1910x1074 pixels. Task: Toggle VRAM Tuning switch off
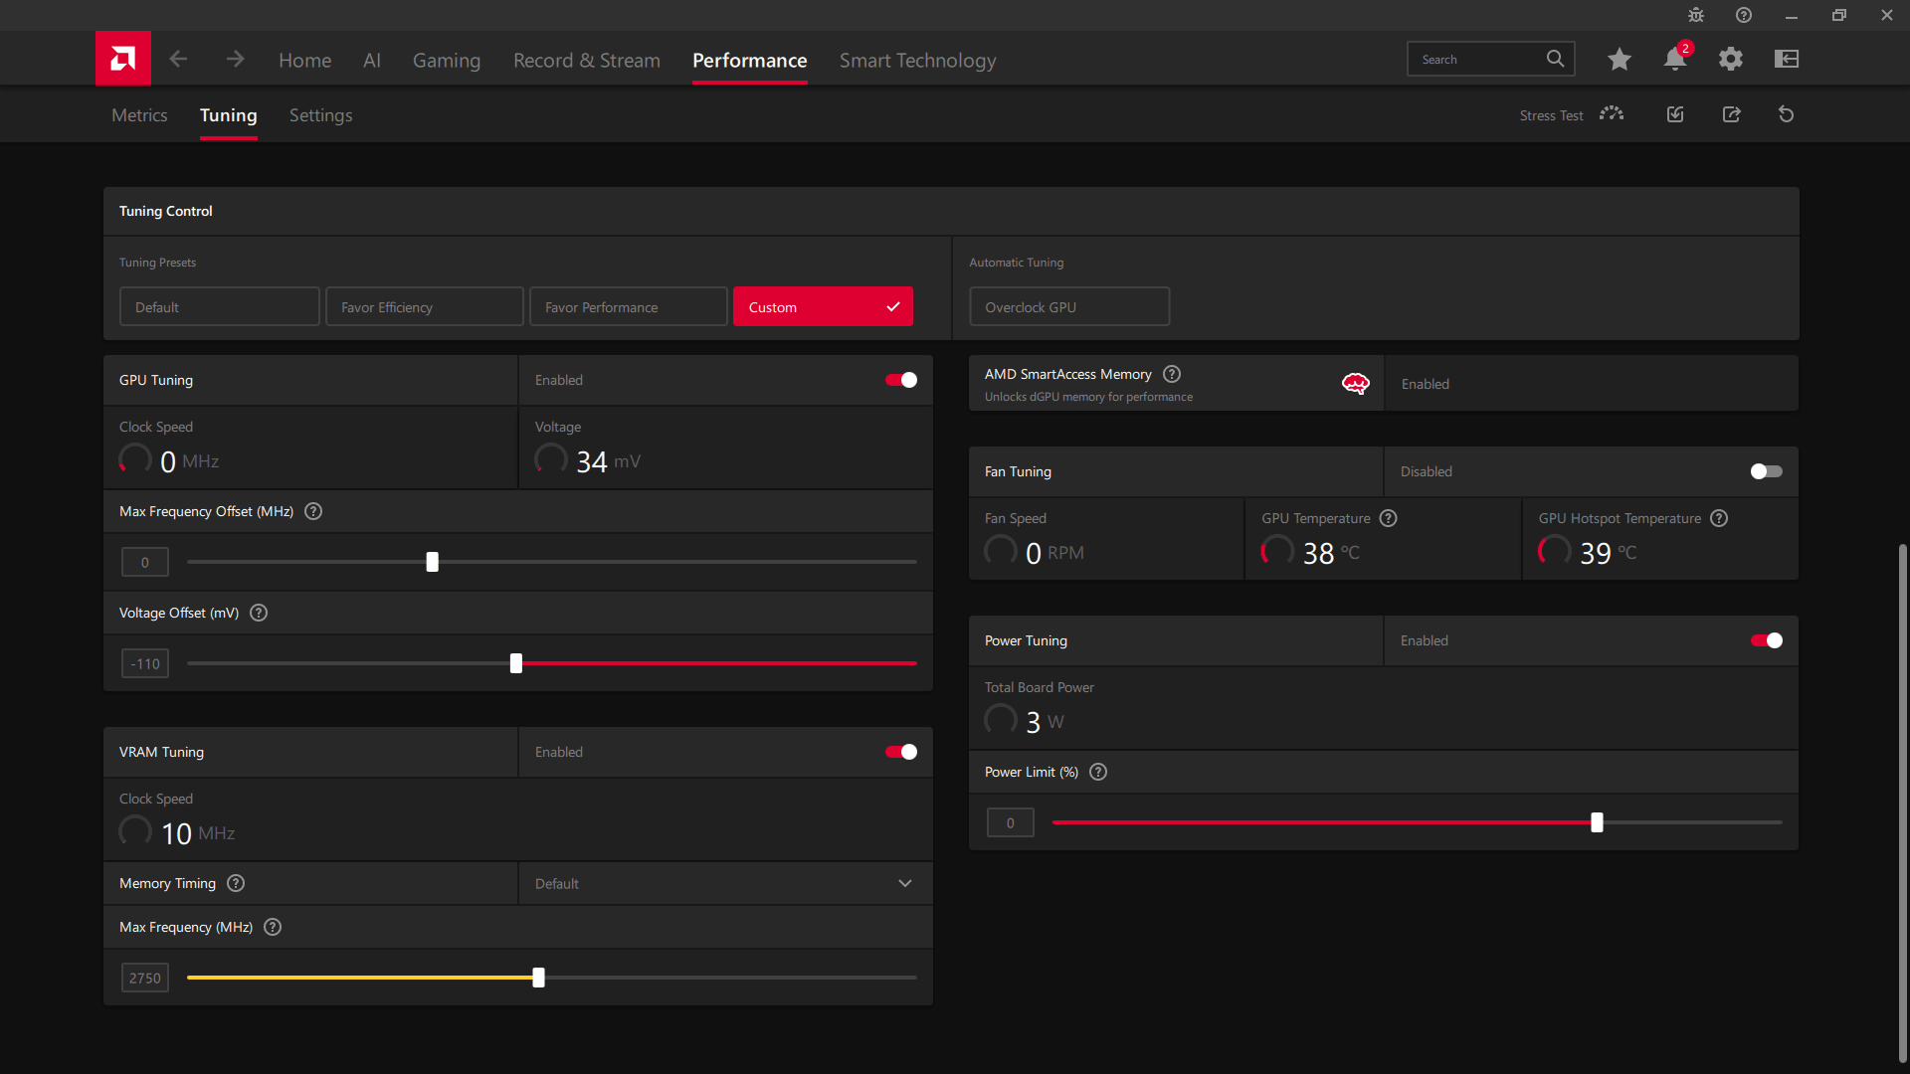coord(901,752)
